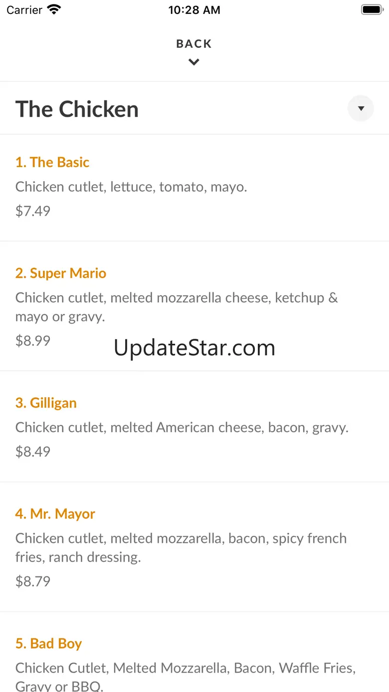
Task: Tap The Chicken section heading
Action: pos(77,109)
